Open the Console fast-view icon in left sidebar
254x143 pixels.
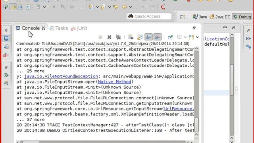[x=6, y=39]
